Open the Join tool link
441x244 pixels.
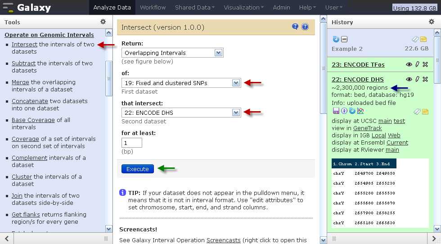pyautogui.click(x=17, y=195)
